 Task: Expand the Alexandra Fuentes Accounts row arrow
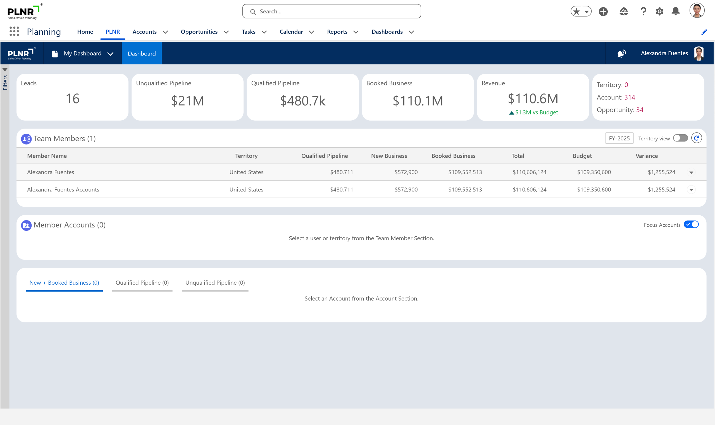[691, 190]
